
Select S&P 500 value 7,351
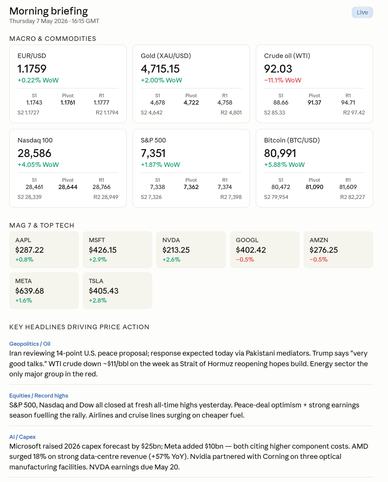(x=153, y=153)
